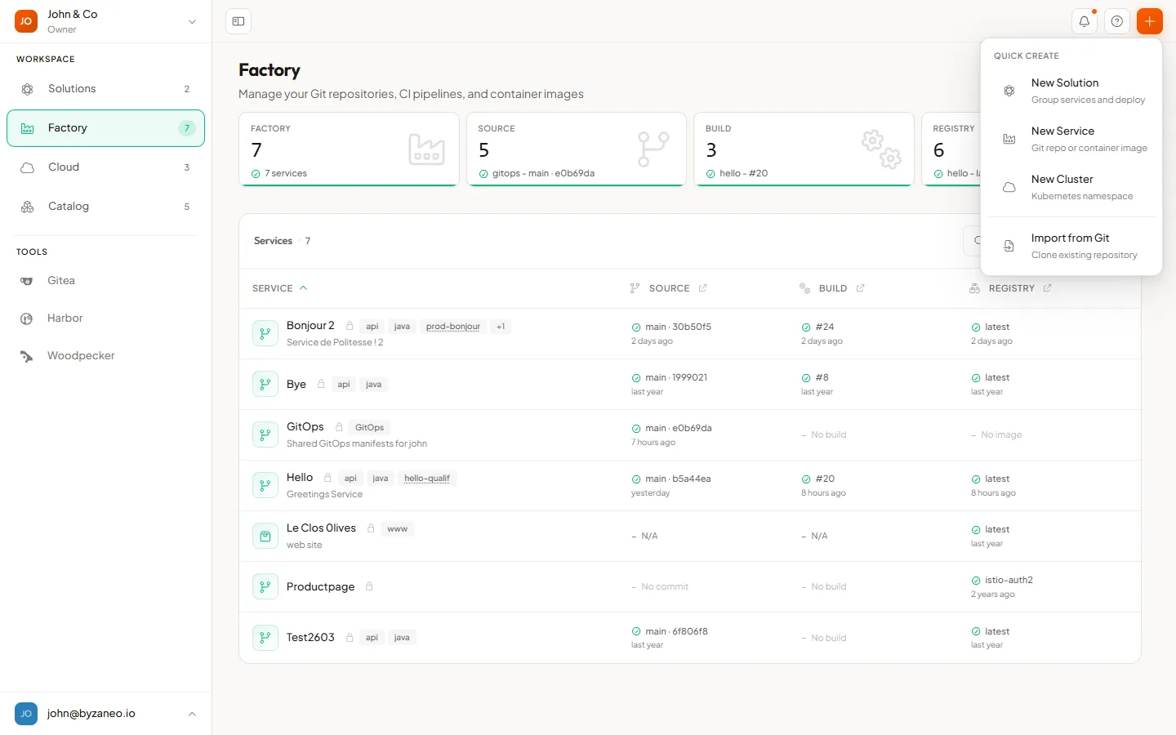The image size is (1176, 735).
Task: Click the www tag on Le Clos Olives
Action: click(x=398, y=529)
